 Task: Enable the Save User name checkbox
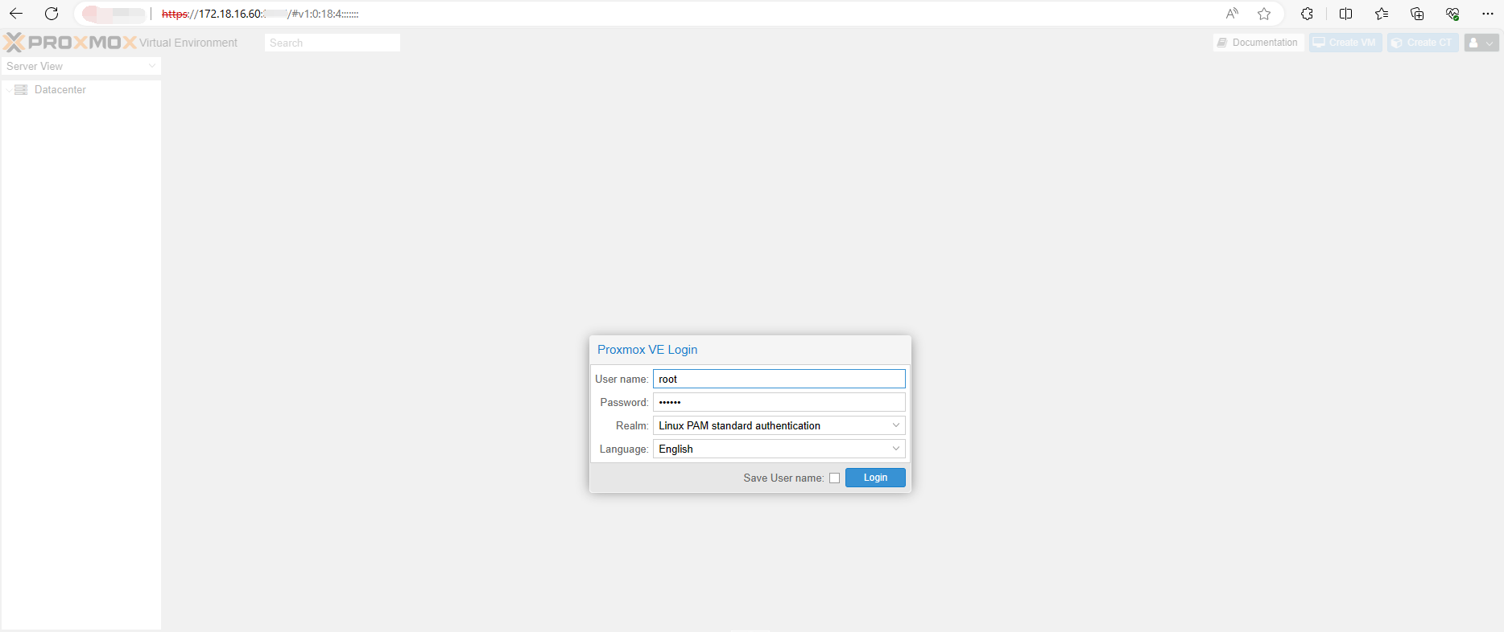[835, 478]
